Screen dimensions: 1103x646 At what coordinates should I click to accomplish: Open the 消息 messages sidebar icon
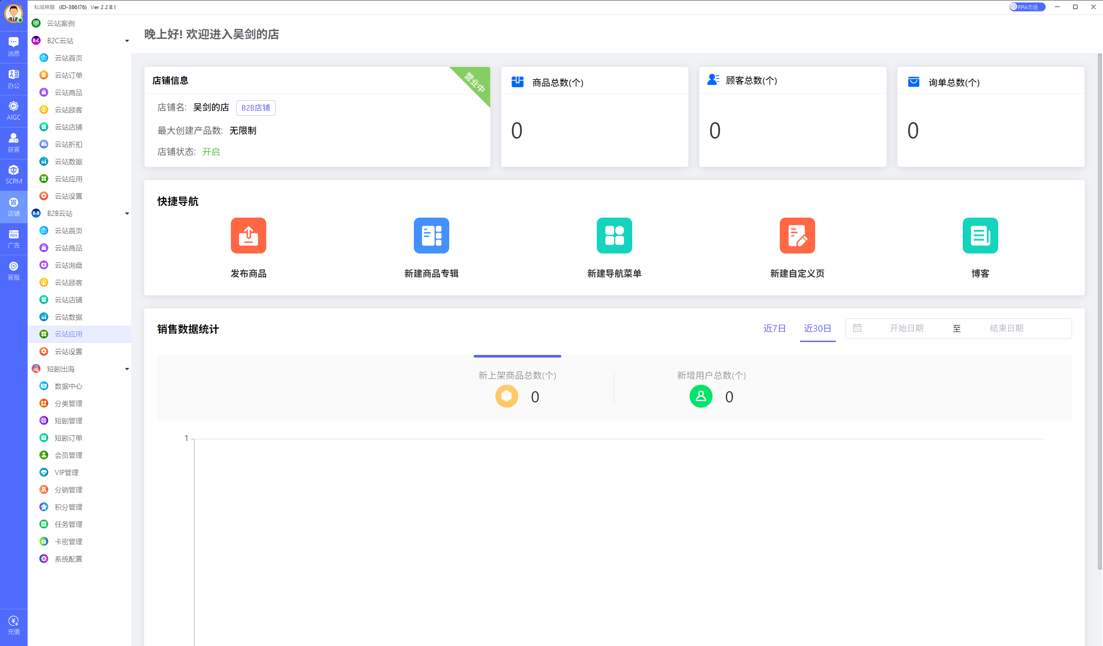[13, 47]
